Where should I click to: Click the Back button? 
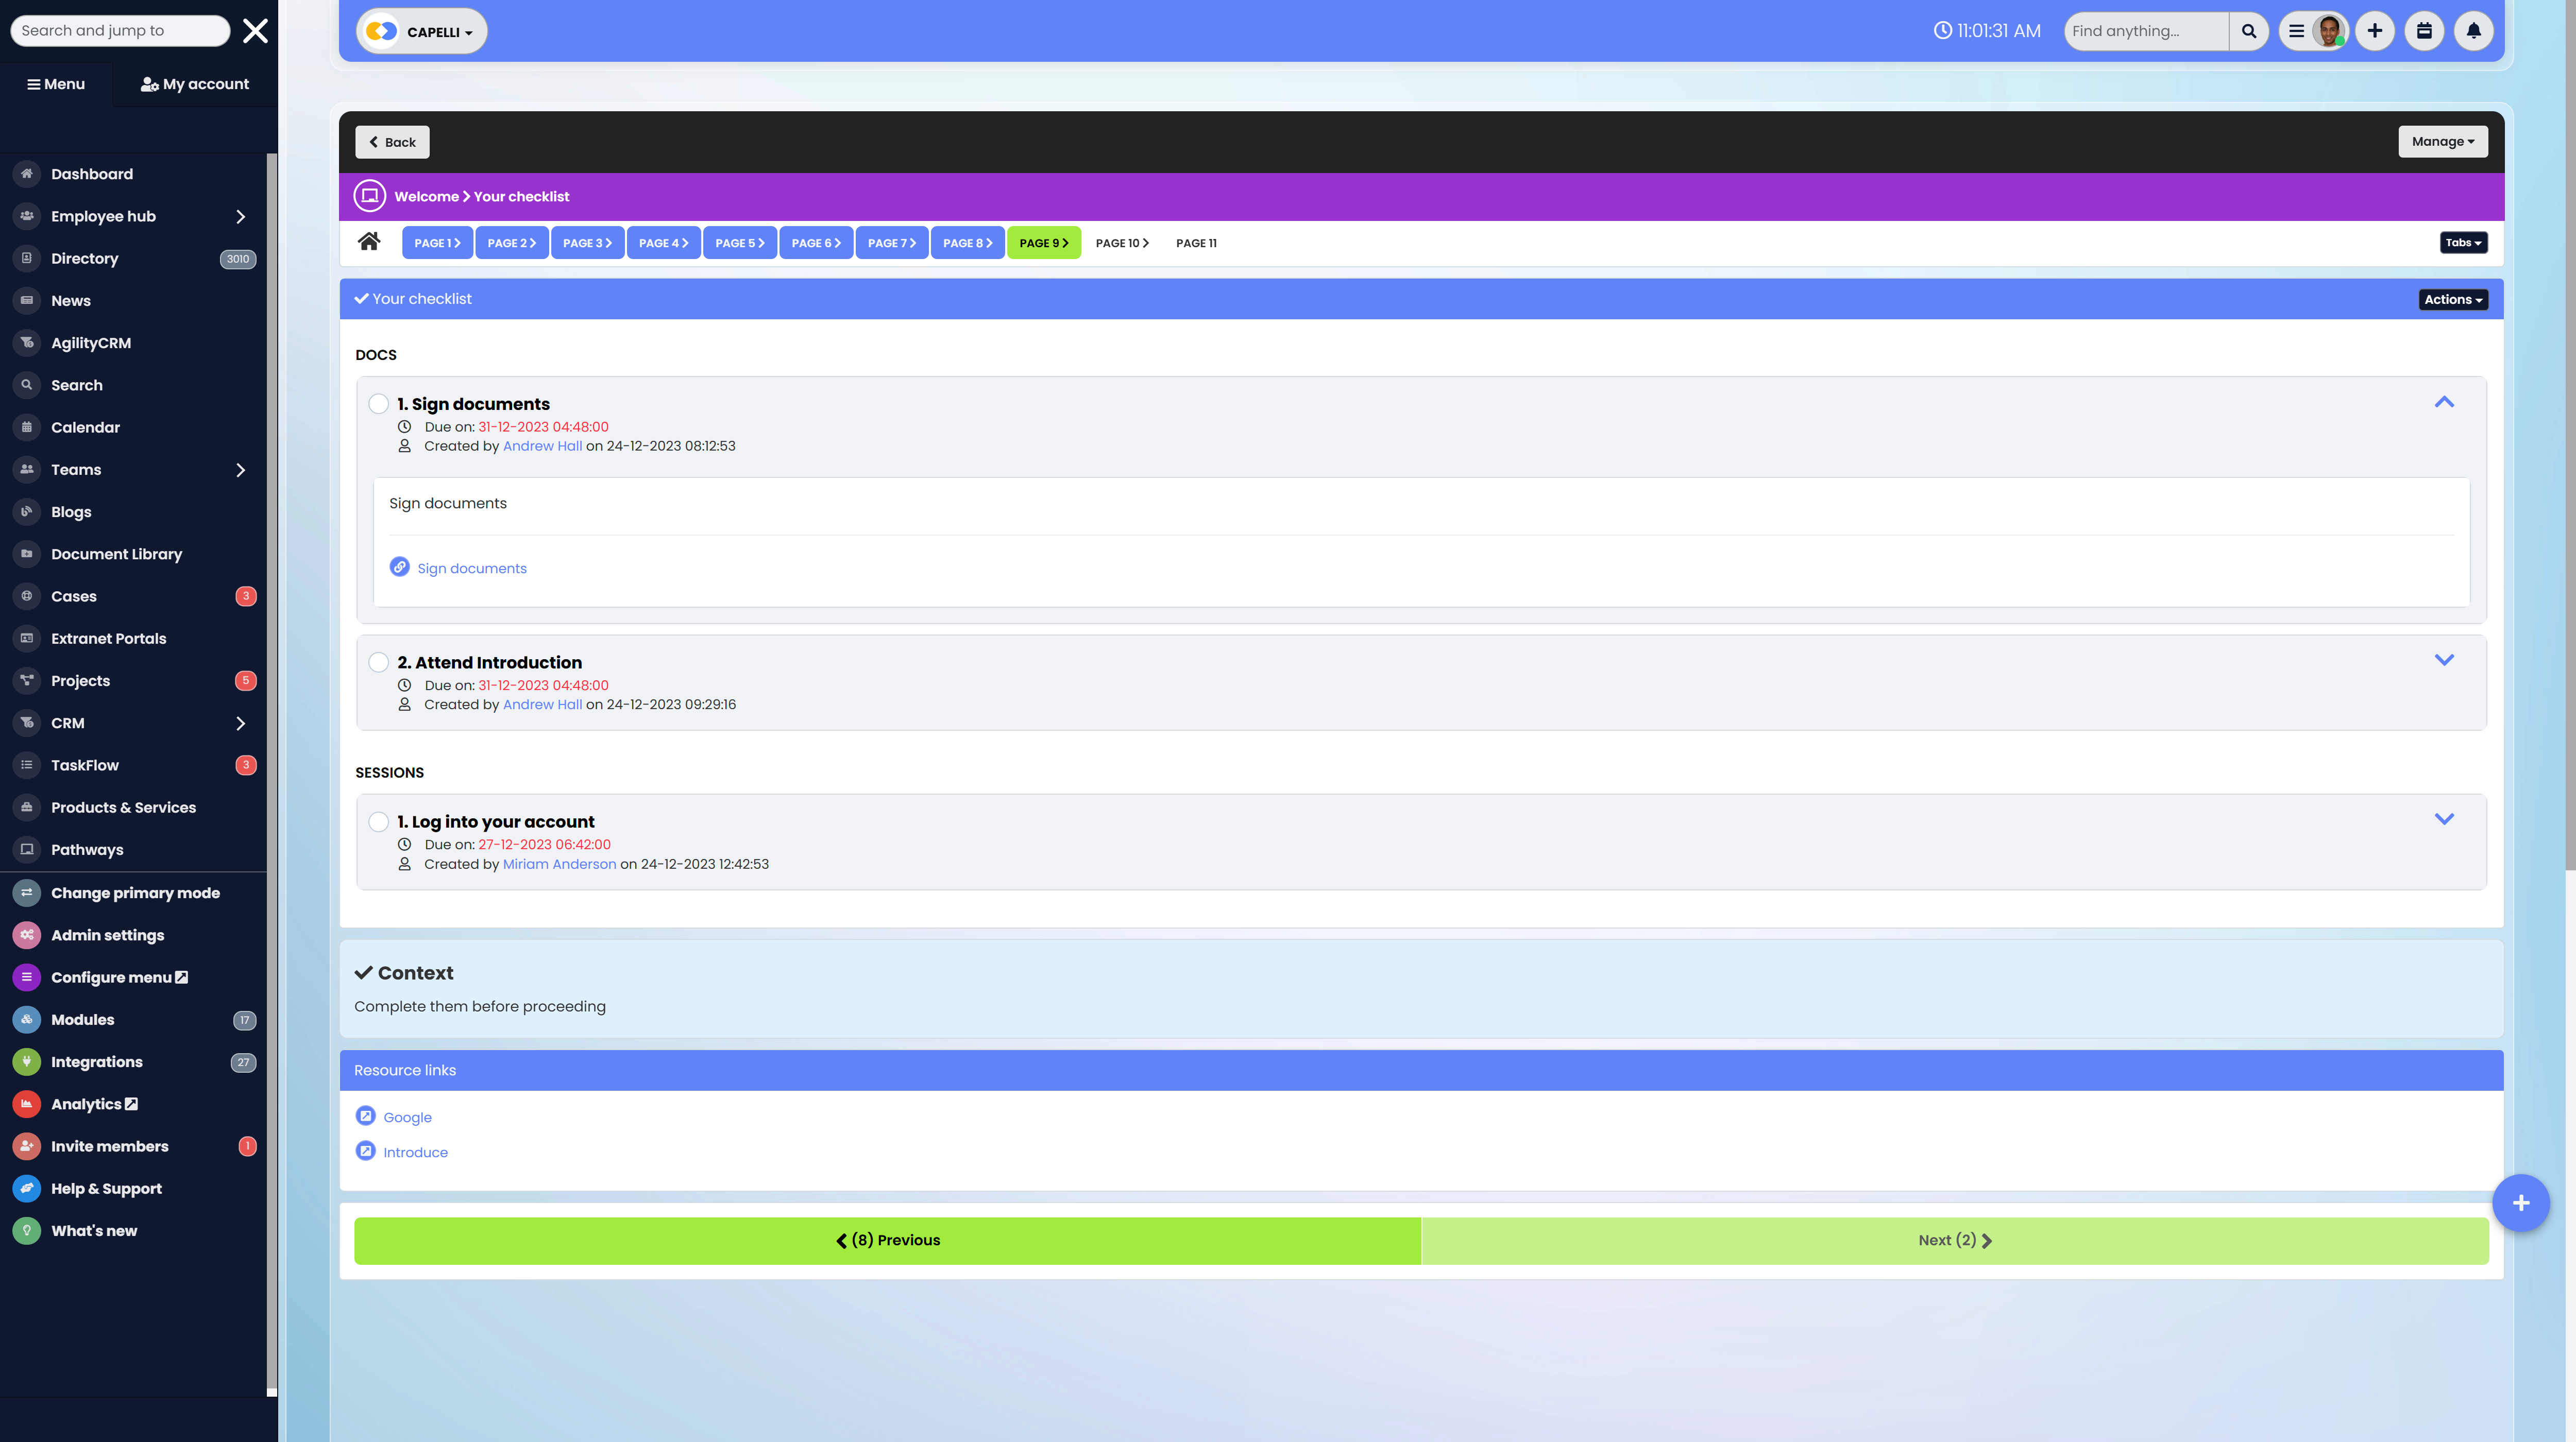pos(392,142)
